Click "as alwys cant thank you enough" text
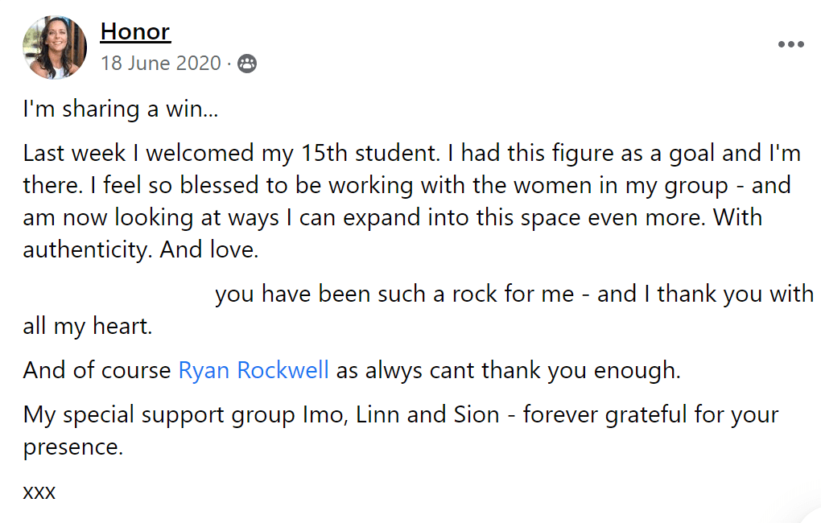Screen dimensions: 821x523 coord(507,370)
